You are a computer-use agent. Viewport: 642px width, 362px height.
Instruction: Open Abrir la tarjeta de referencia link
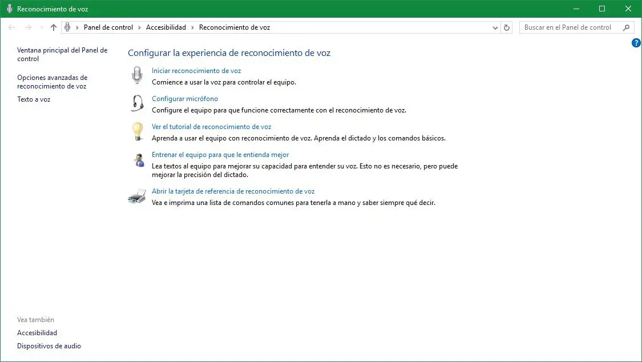pos(233,191)
